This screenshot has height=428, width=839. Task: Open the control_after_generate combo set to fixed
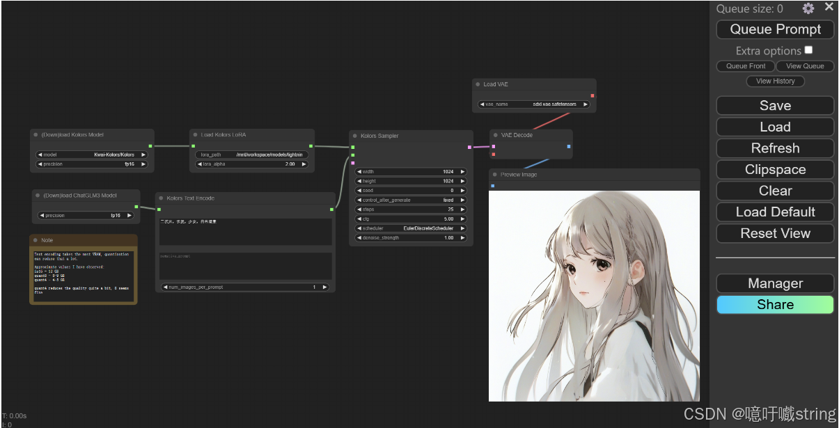pos(411,200)
